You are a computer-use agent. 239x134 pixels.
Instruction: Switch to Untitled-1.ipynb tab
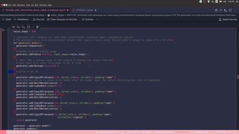pyautogui.click(x=84, y=10)
